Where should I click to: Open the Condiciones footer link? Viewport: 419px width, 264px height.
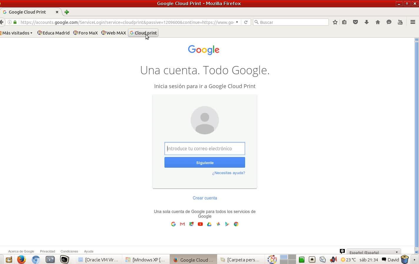point(69,251)
